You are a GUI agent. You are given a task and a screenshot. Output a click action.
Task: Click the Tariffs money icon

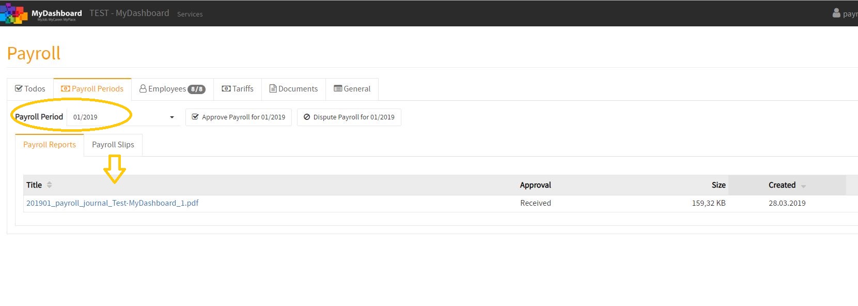[x=226, y=89]
